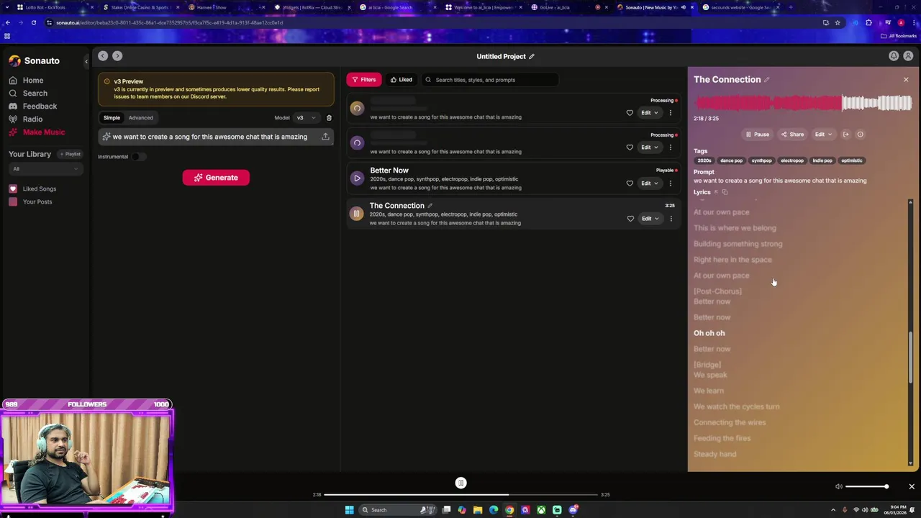
Task: Switch to the Advanced mode tab
Action: 140,118
